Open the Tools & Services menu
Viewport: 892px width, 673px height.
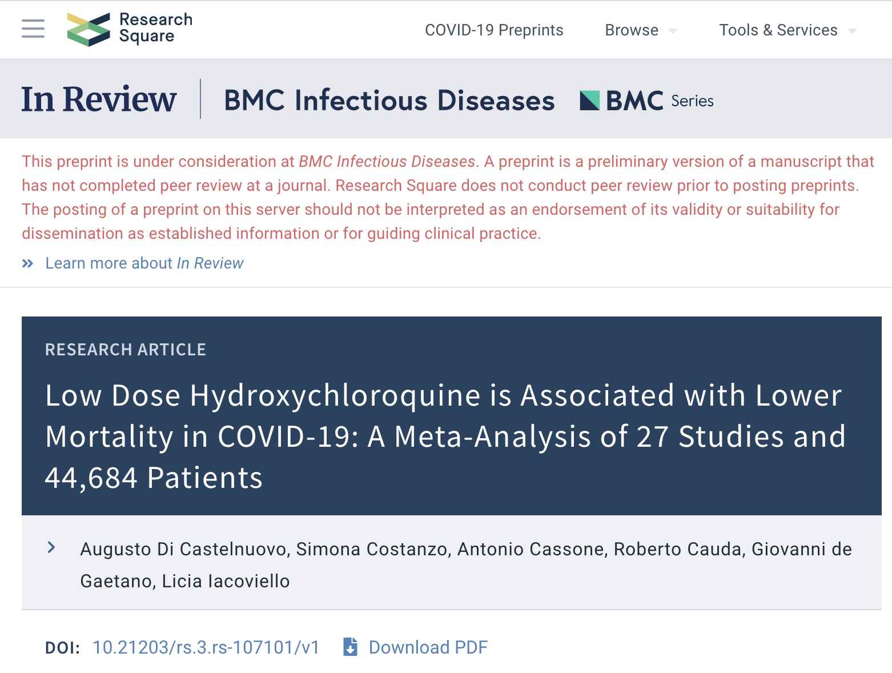click(x=778, y=30)
